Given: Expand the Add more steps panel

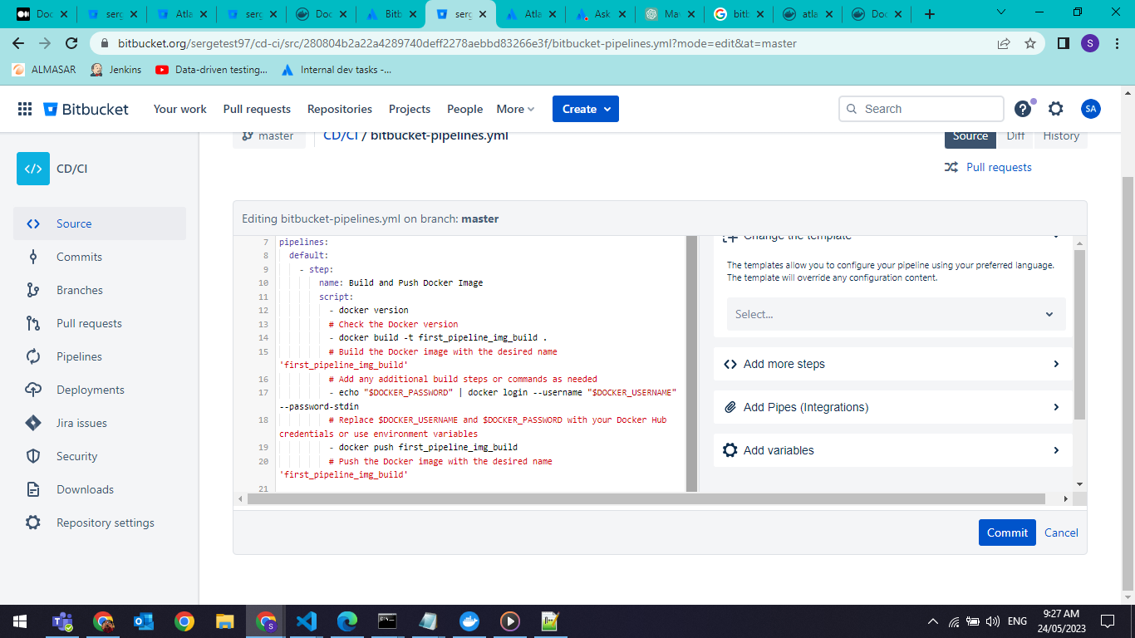Looking at the screenshot, I should pyautogui.click(x=895, y=364).
